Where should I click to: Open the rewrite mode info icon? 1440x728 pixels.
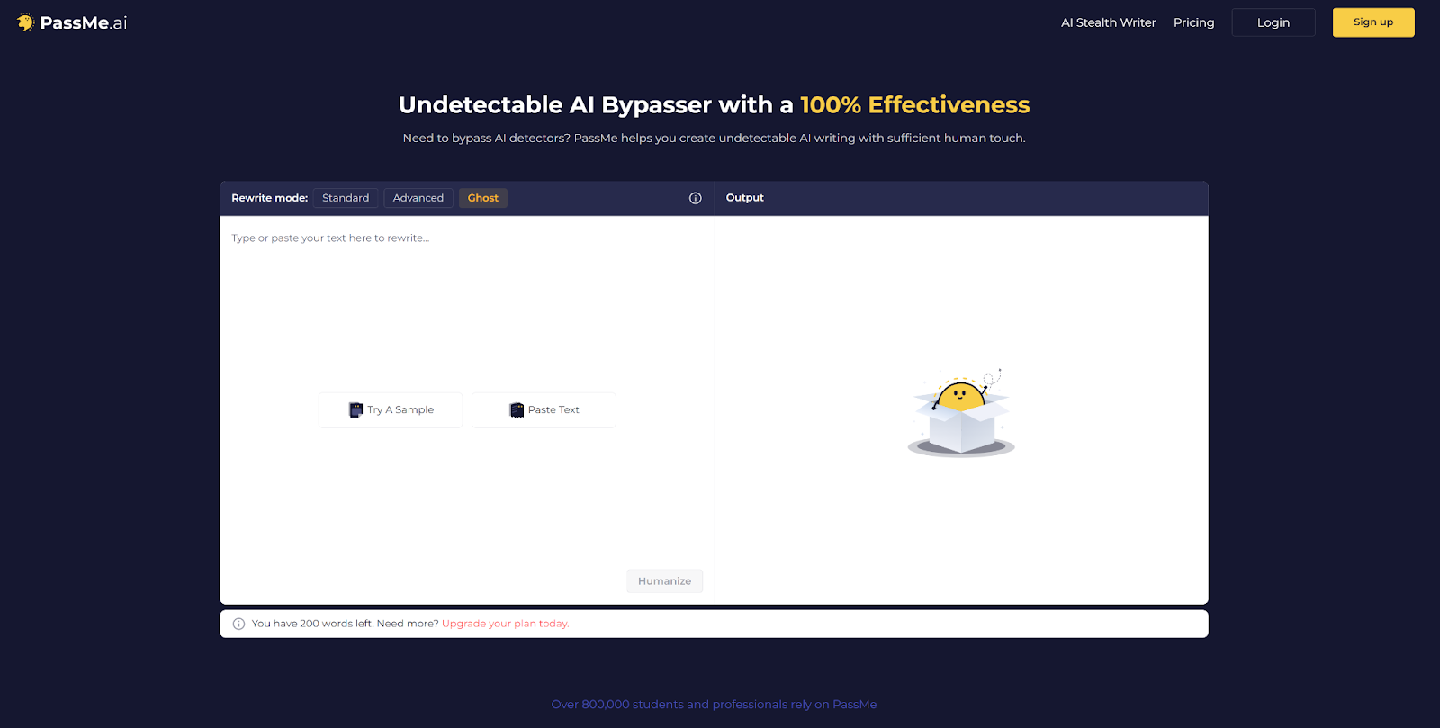point(695,198)
